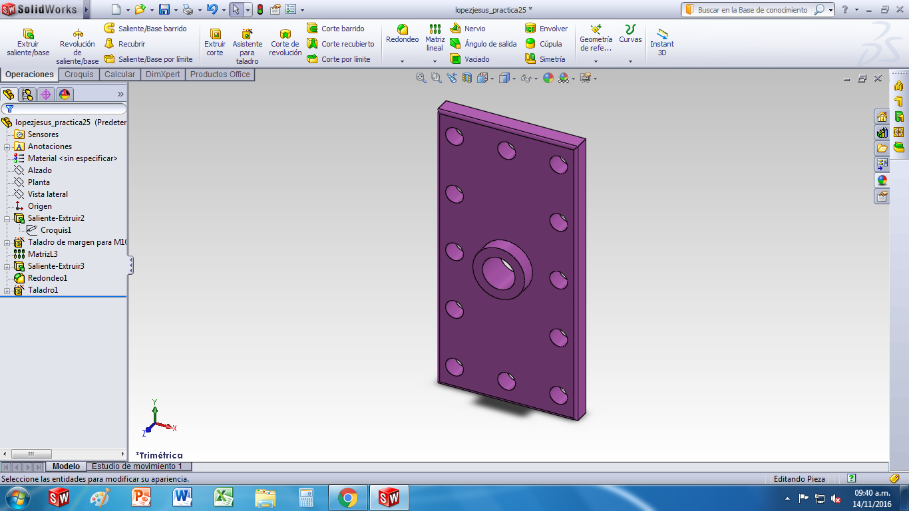This screenshot has width=909, height=511.
Task: Click the Editar apariencia color sphere icon
Action: [548, 77]
